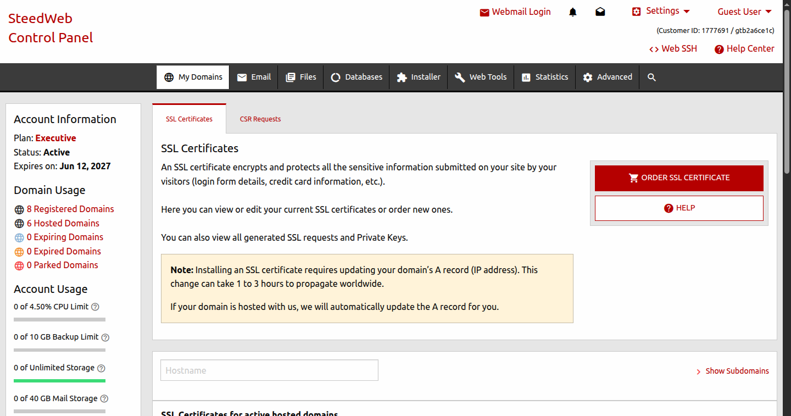Click the Help Center question mark icon
Screen dimensions: 791x416
pos(719,49)
